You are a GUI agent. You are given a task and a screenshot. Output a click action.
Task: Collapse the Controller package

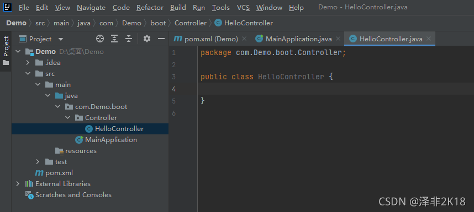(68, 118)
